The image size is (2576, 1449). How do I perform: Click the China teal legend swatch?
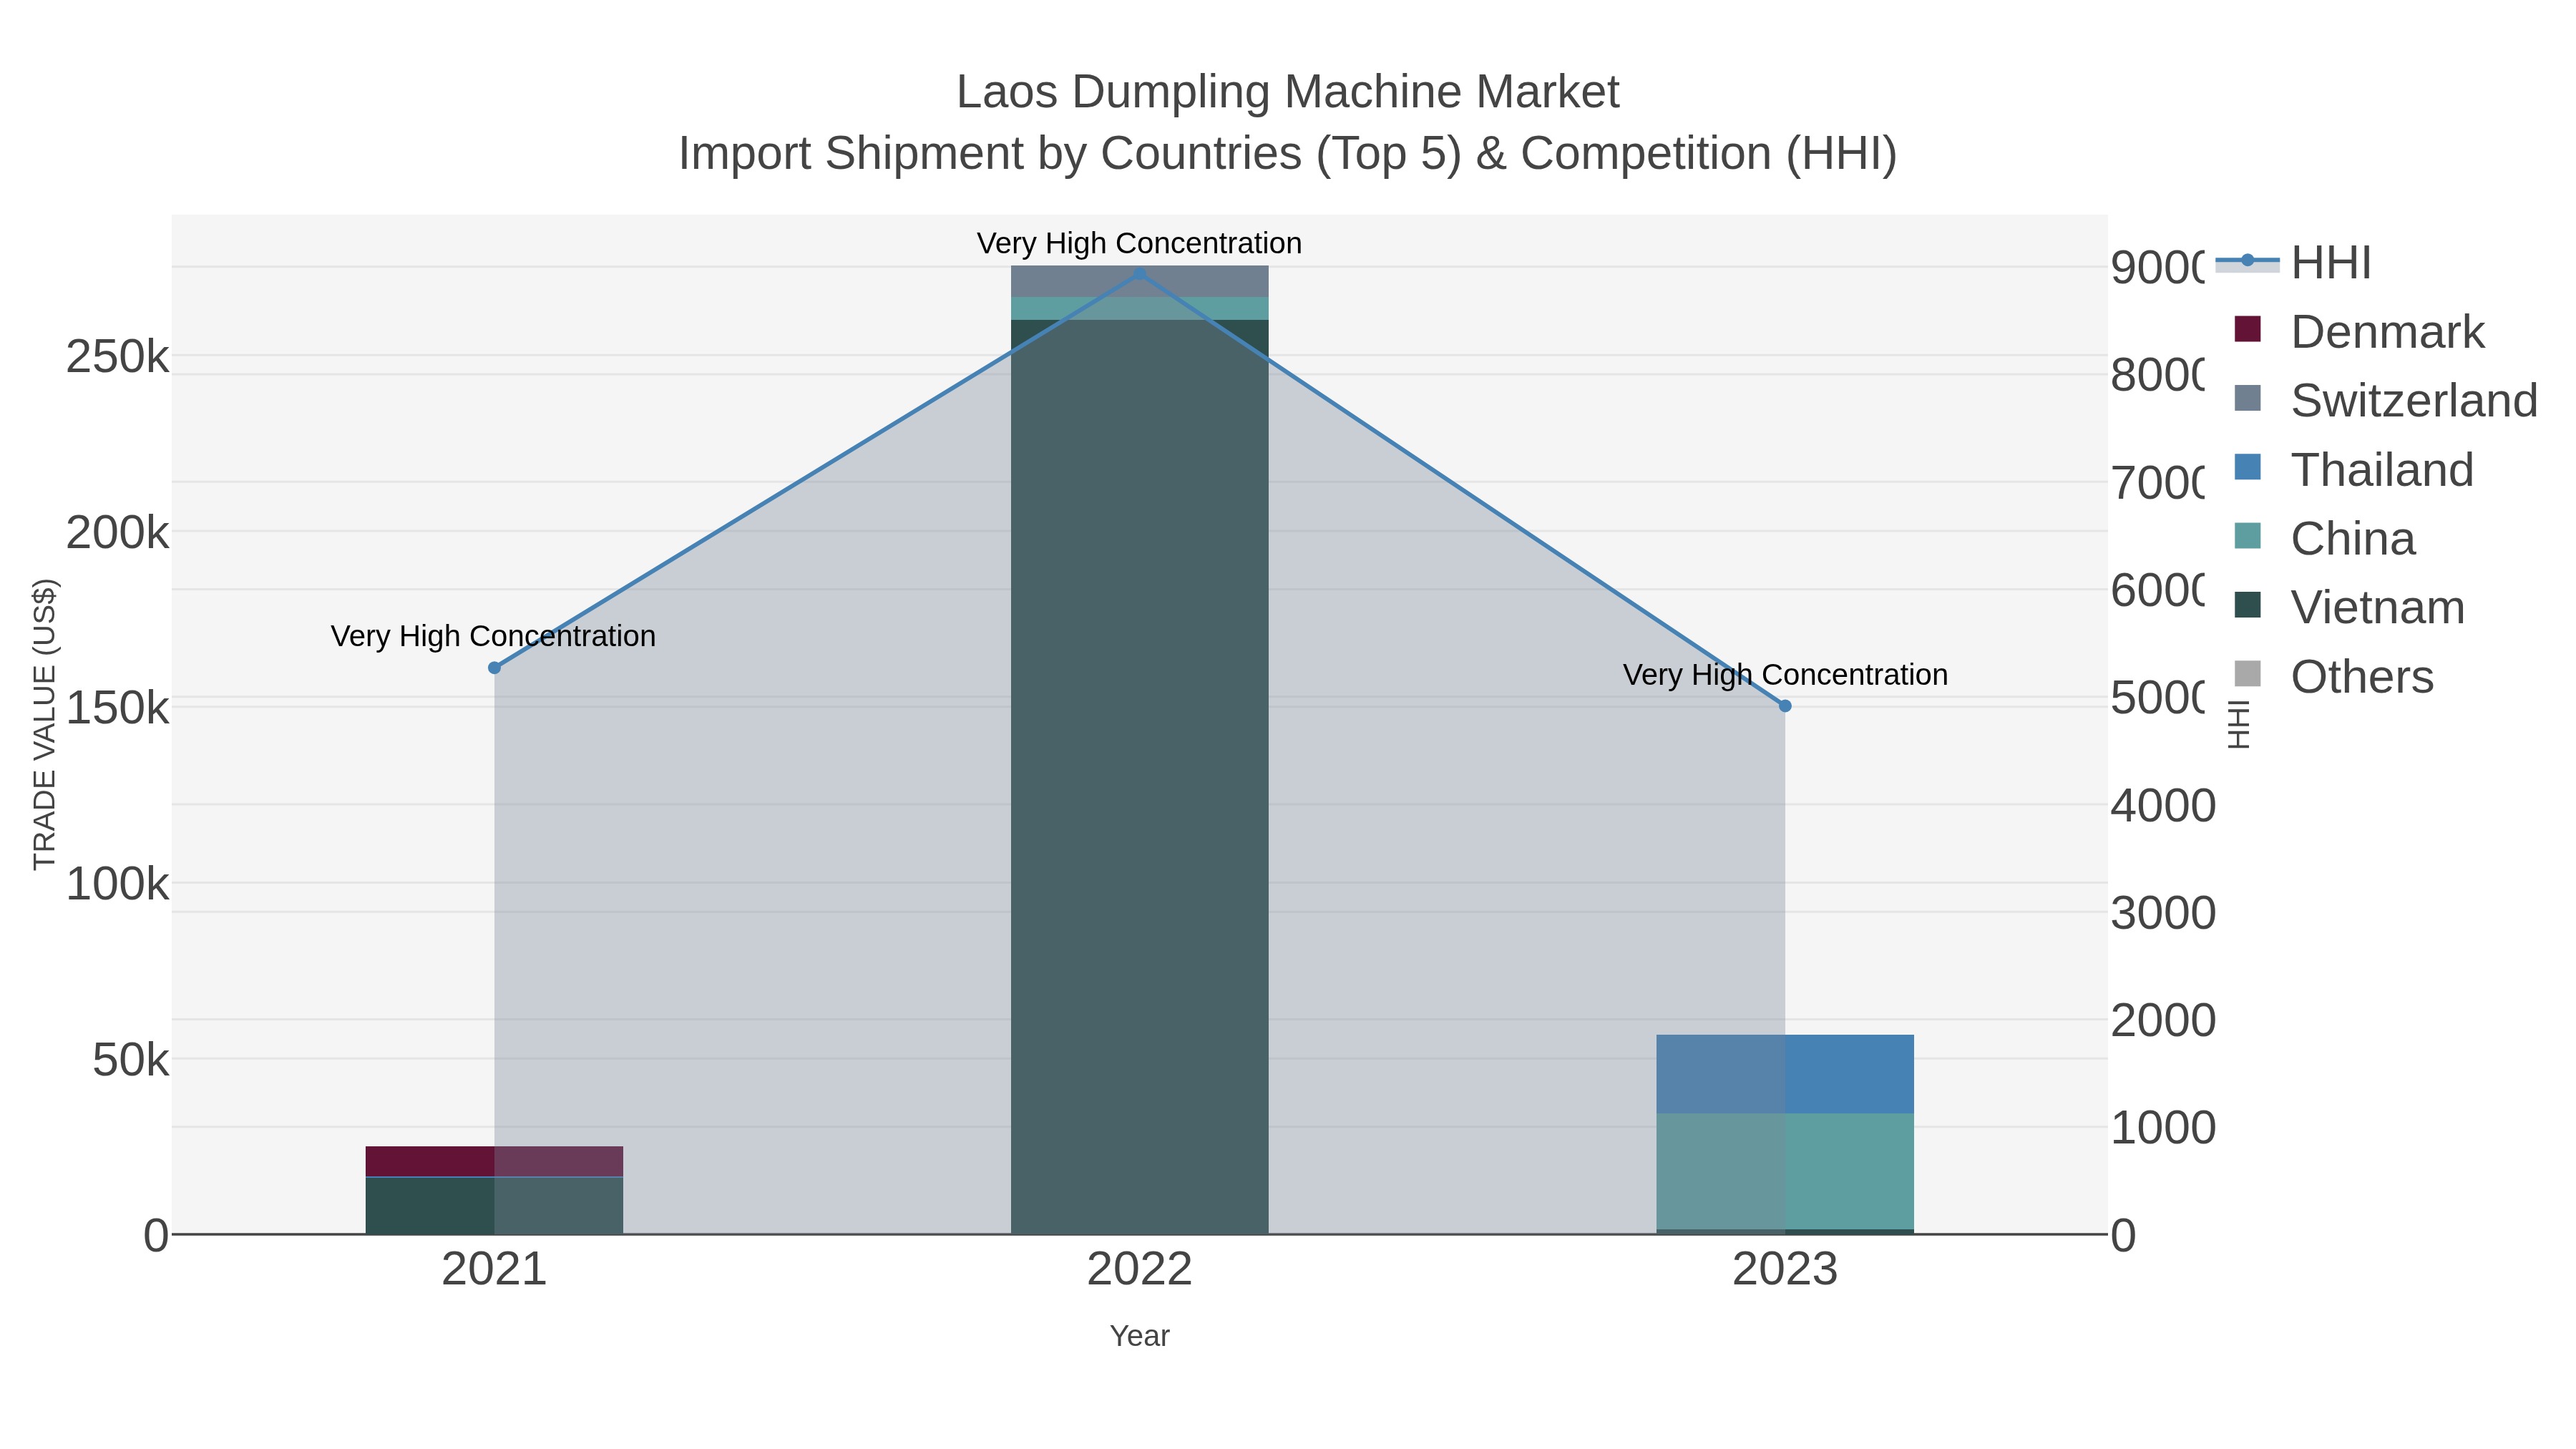coord(2247,536)
